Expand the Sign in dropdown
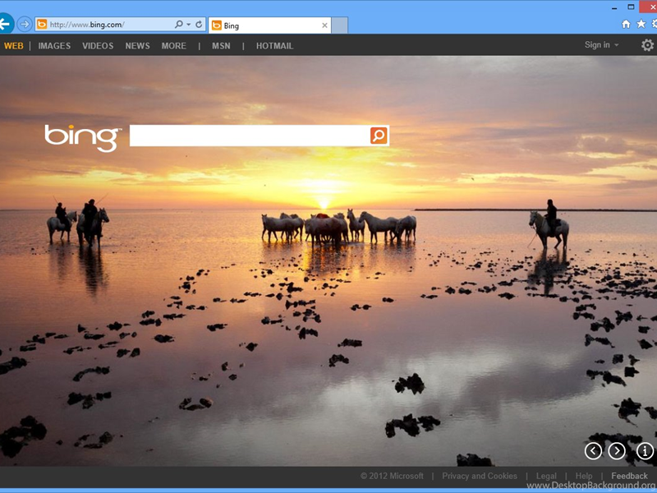The image size is (657, 493). click(601, 45)
